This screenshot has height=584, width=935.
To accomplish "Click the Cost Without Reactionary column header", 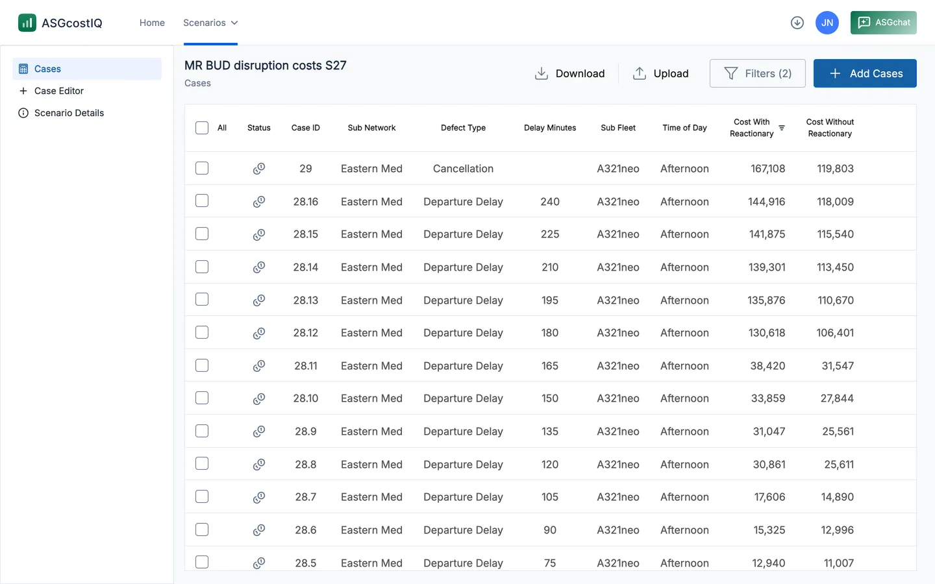I will tap(830, 128).
